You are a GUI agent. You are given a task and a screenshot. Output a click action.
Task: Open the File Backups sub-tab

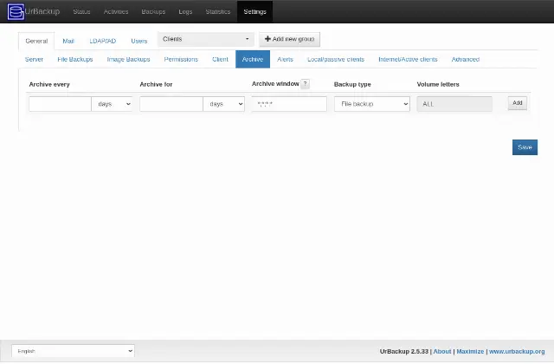click(x=75, y=60)
